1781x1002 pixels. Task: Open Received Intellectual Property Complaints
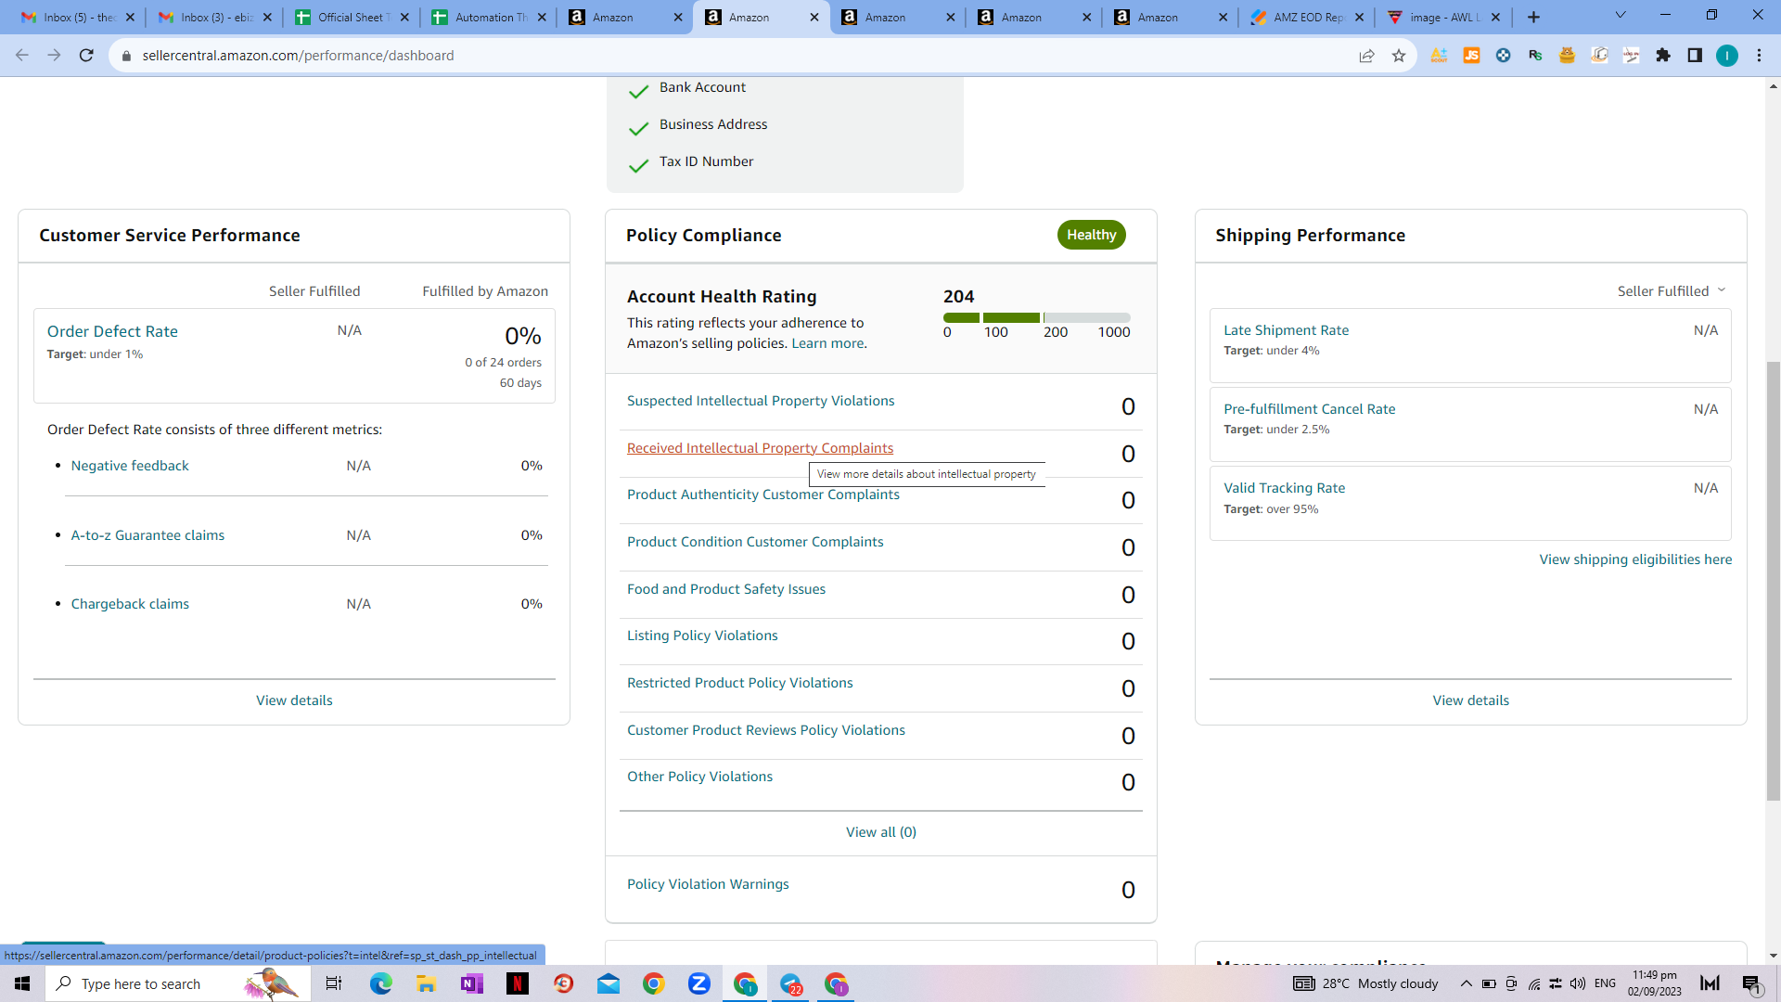coord(761,448)
